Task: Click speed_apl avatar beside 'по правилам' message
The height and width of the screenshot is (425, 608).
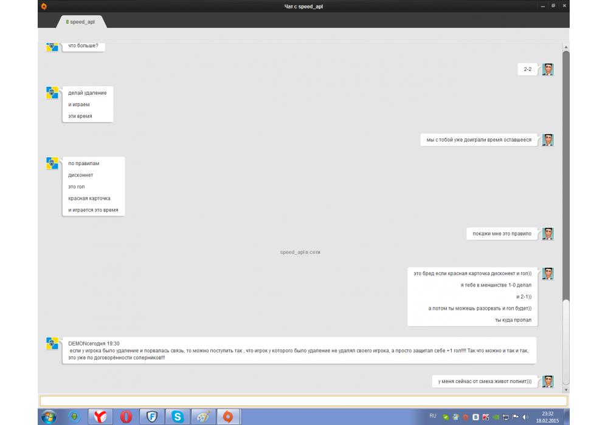Action: pos(52,163)
